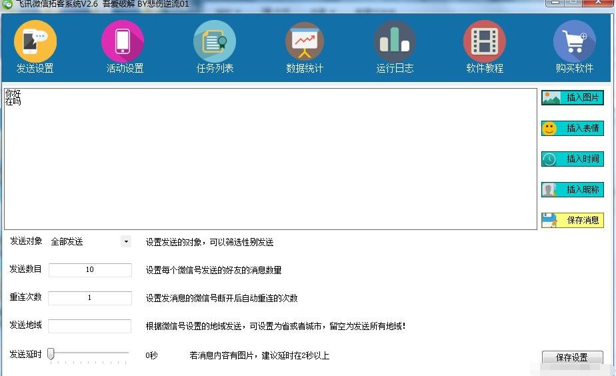Click the 插入表情 smiley button
The image size is (616, 376).
coord(573,128)
